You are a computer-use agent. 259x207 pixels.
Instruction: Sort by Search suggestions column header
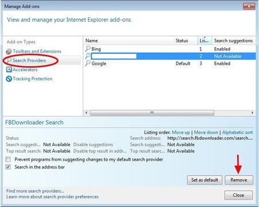point(234,41)
